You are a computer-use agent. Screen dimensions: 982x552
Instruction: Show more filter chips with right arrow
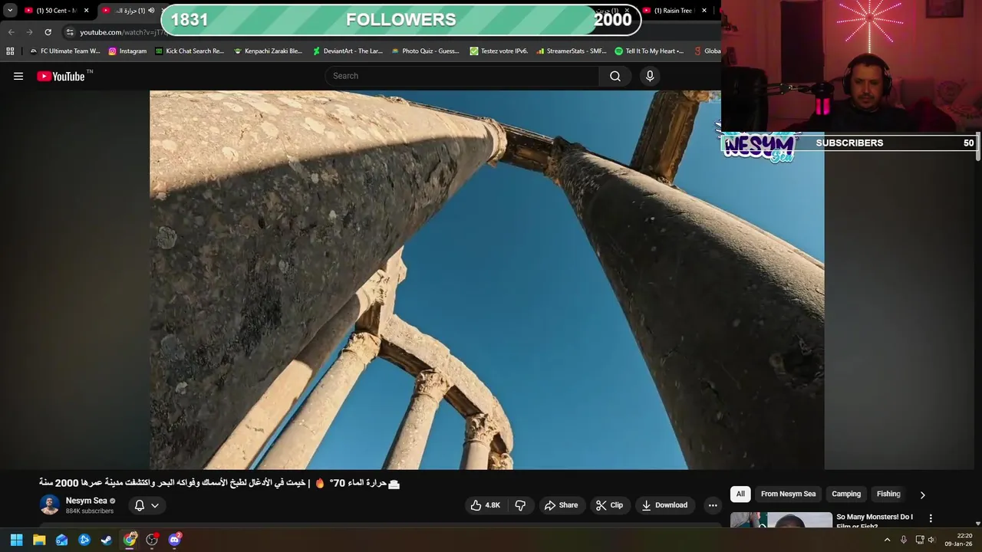tap(922, 495)
